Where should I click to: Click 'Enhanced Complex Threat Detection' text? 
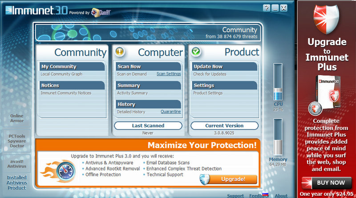[x=184, y=169]
